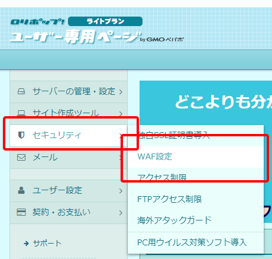The height and width of the screenshot is (259, 272).
Task: Click the laptop icon beside サイト作成ツール
Action: [x=21, y=113]
